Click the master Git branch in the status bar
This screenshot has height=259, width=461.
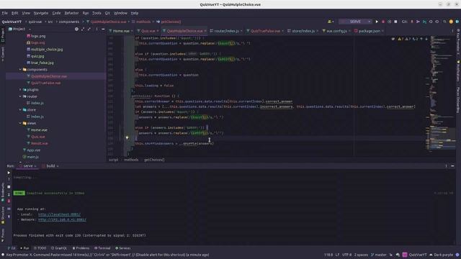(x=379, y=255)
